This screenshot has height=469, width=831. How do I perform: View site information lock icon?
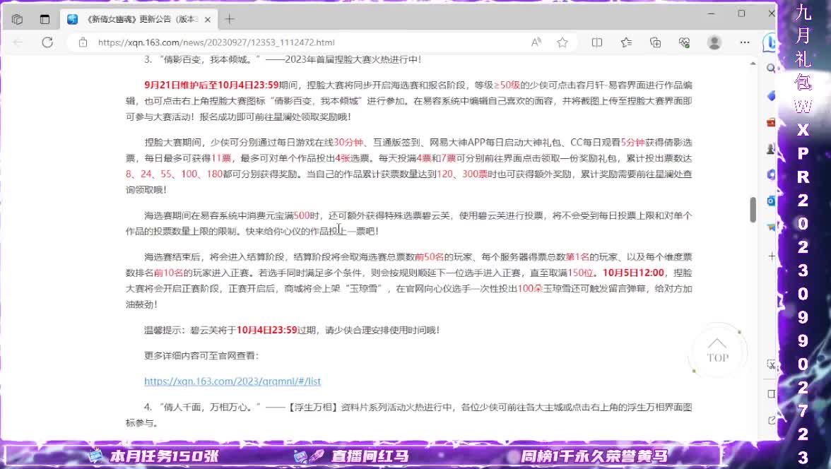click(x=83, y=42)
